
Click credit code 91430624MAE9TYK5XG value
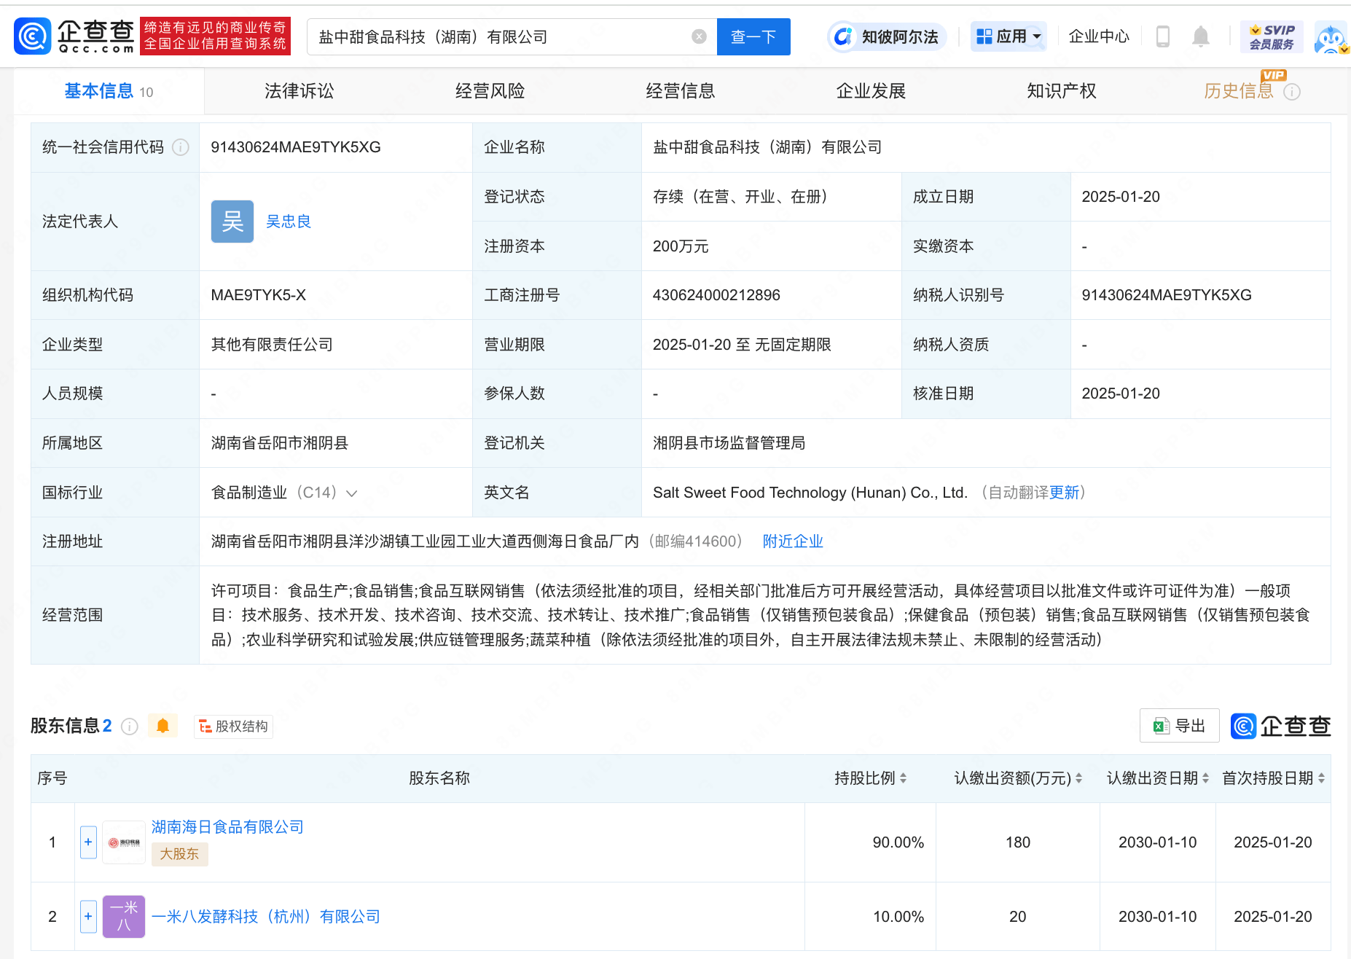point(296,147)
